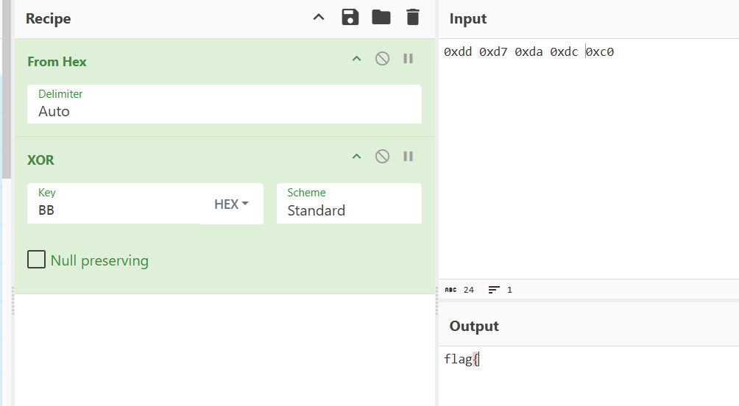Save the current recipe
The height and width of the screenshot is (406, 739).
click(x=350, y=18)
